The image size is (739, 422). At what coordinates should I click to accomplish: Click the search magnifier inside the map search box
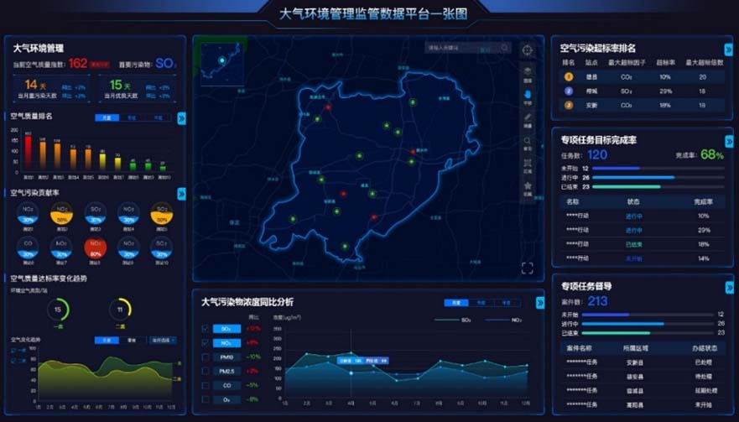(x=505, y=48)
